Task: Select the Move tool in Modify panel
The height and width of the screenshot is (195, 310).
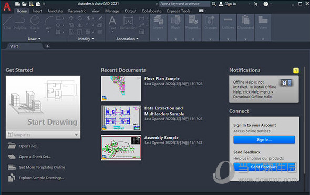Action: pyautogui.click(x=71, y=18)
